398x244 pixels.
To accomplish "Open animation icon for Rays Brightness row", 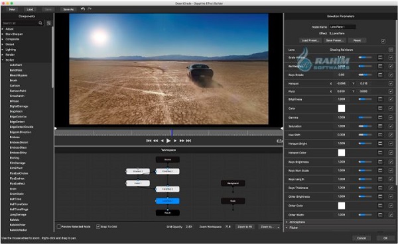I will click(x=380, y=162).
